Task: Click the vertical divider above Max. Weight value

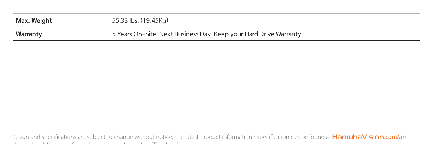Action: tap(107, 13)
